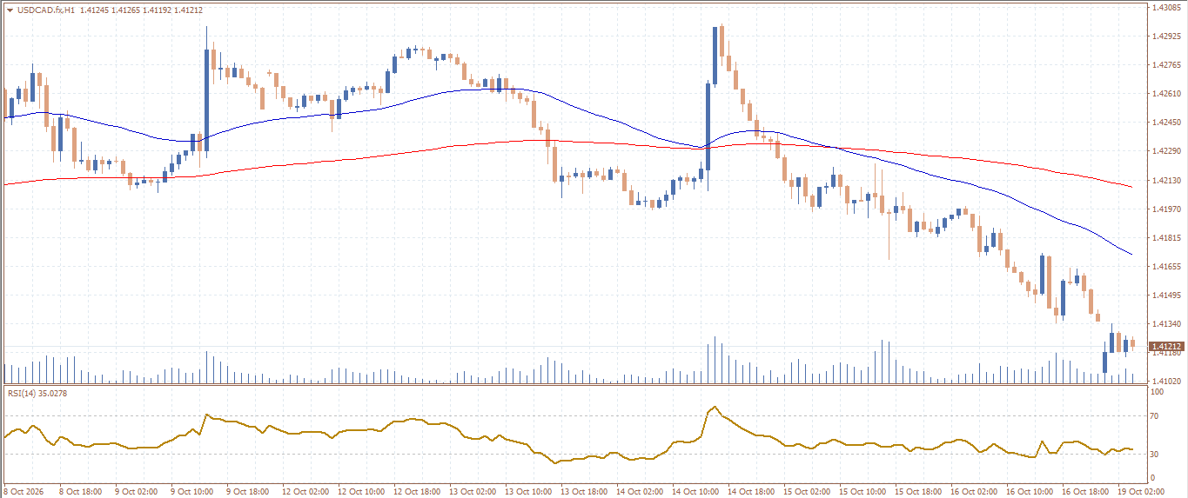Click the 1.42130 price axis label
This screenshot has height=498, width=1188.
(1165, 181)
